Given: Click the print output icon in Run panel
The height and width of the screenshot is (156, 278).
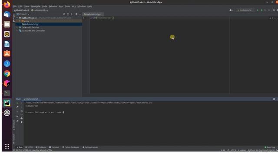Looking at the screenshot, I should tap(22, 118).
